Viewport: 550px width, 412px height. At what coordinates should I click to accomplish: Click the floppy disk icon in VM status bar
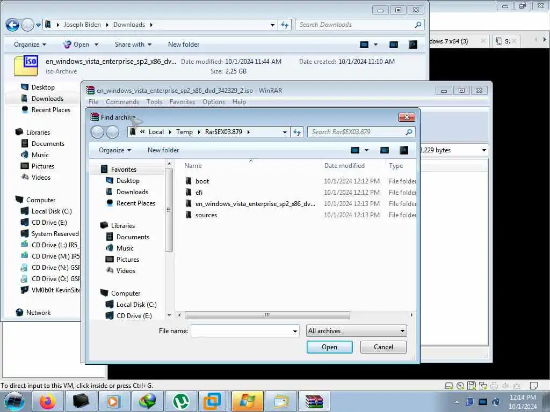point(471,386)
